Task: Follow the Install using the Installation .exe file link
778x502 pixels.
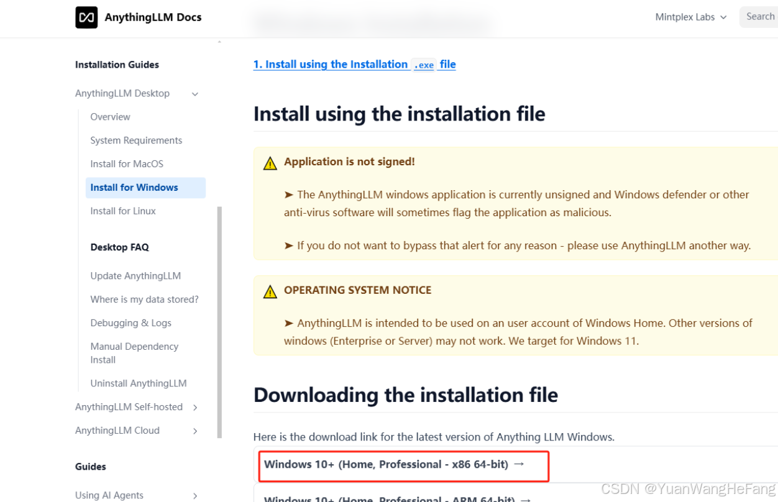Action: click(x=355, y=65)
